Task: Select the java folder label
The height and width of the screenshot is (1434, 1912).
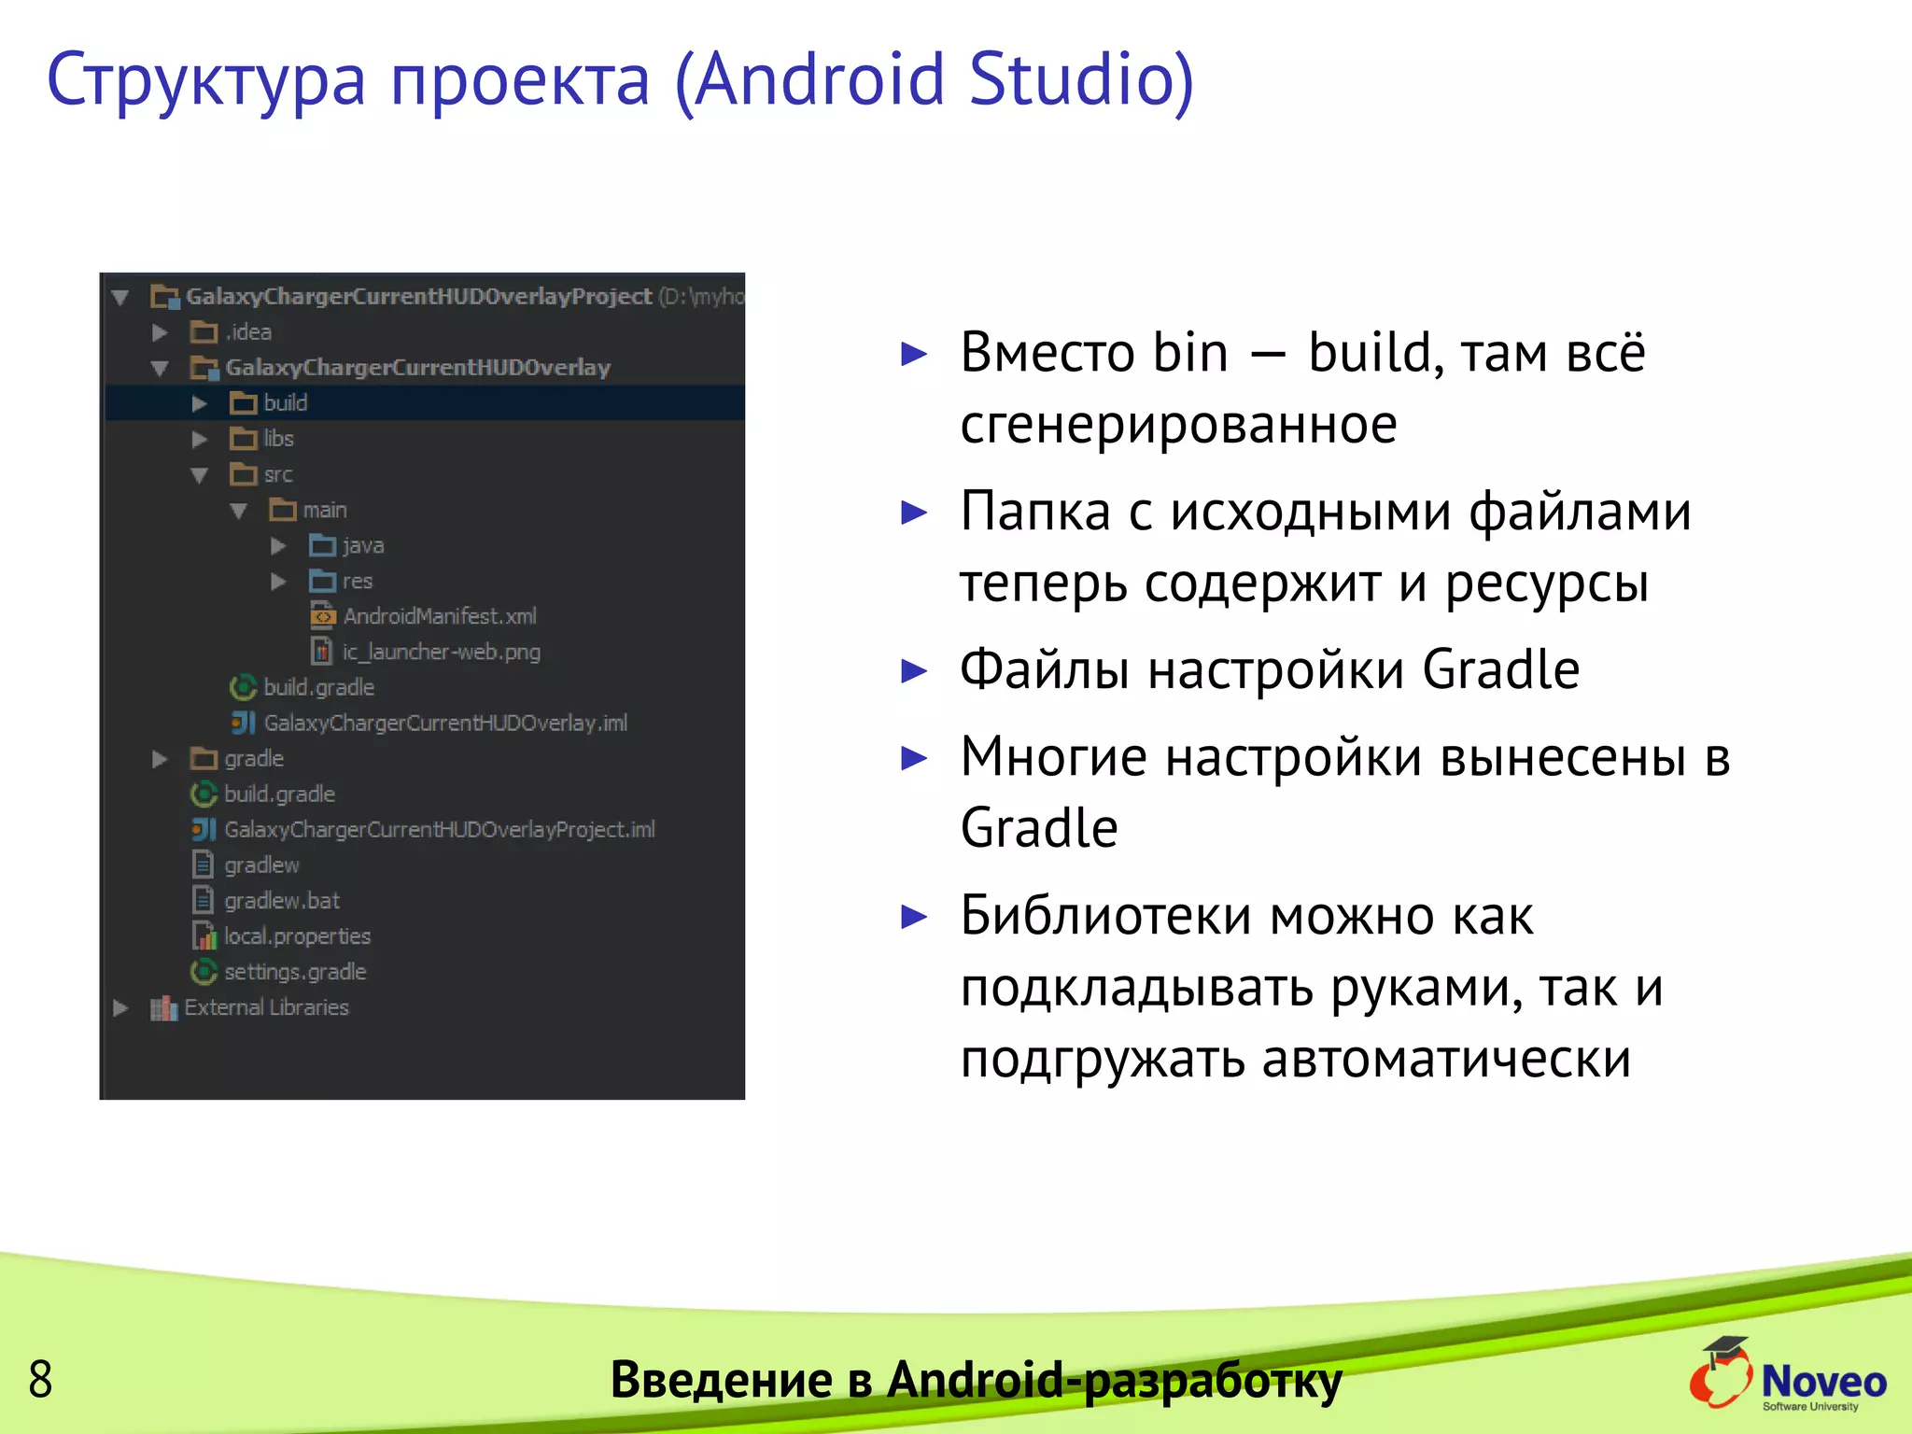Action: (363, 546)
